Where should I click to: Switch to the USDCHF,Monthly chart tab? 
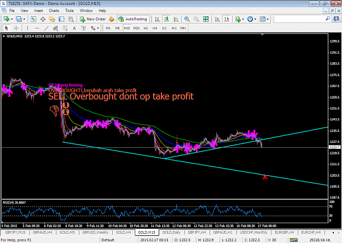[253, 232]
